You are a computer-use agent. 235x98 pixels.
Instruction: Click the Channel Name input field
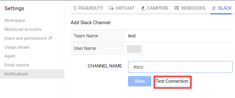tap(180, 67)
